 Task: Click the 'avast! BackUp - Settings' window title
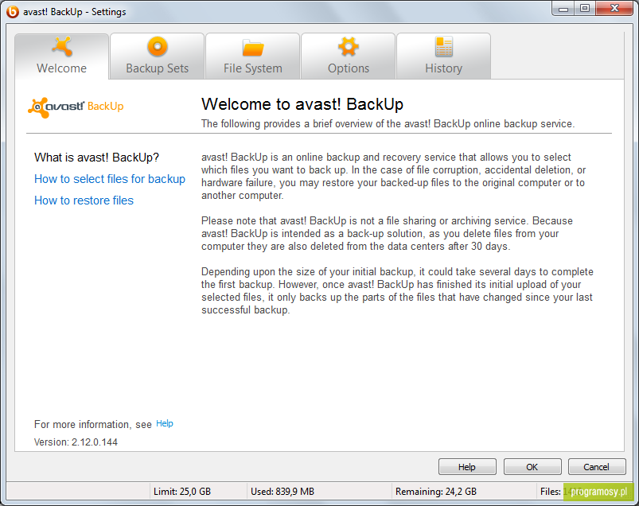click(x=75, y=12)
